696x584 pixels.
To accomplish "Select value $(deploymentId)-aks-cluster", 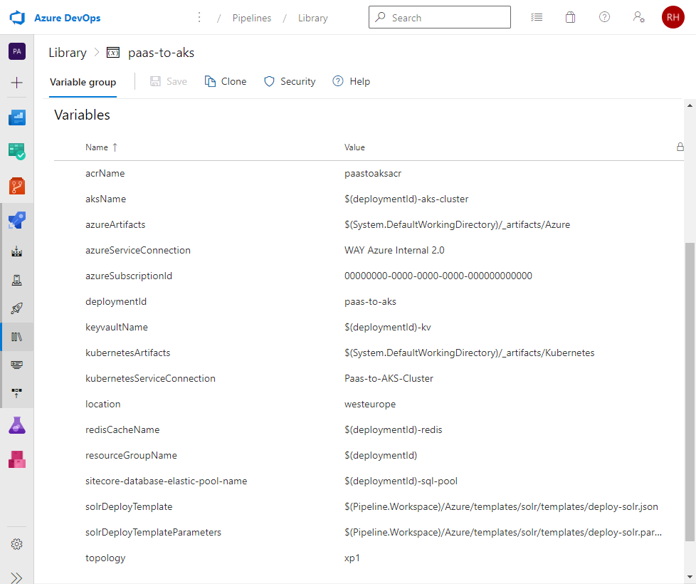I will point(406,199).
